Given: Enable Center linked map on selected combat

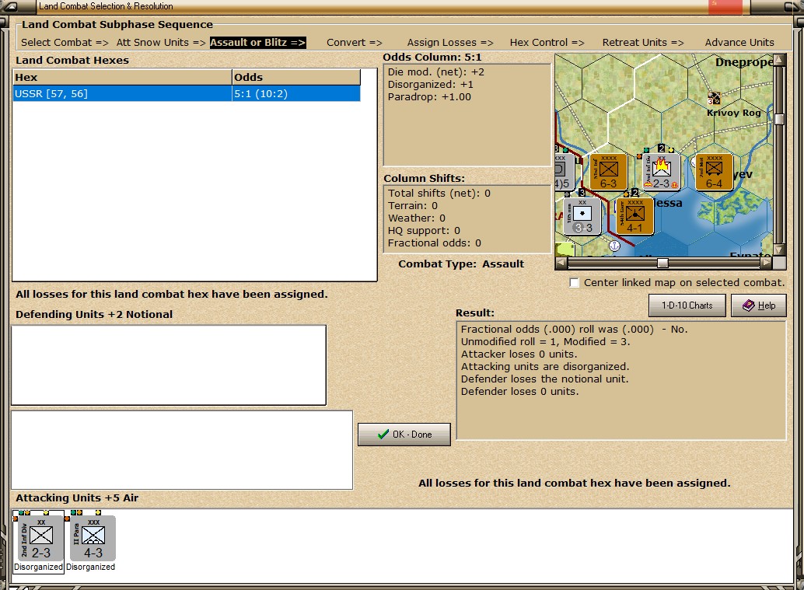Looking at the screenshot, I should (x=575, y=282).
